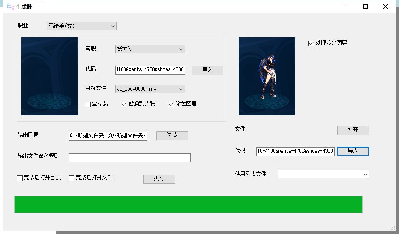Click the empty left preview image
Screen dimensions: 399x234
click(50, 76)
